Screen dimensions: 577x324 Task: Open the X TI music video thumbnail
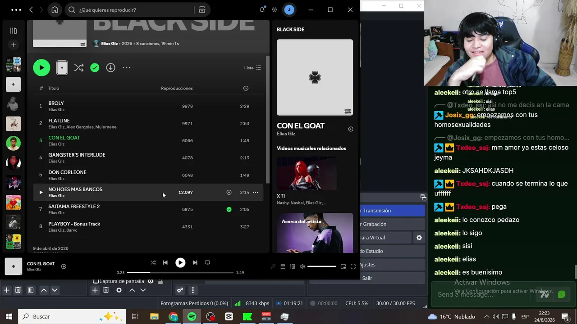click(307, 174)
